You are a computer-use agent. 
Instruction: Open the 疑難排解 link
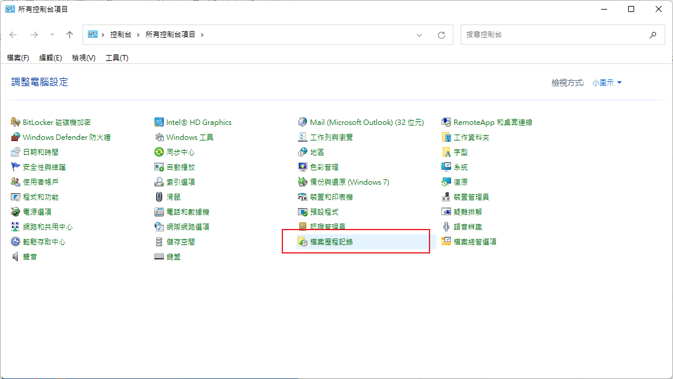(x=468, y=212)
